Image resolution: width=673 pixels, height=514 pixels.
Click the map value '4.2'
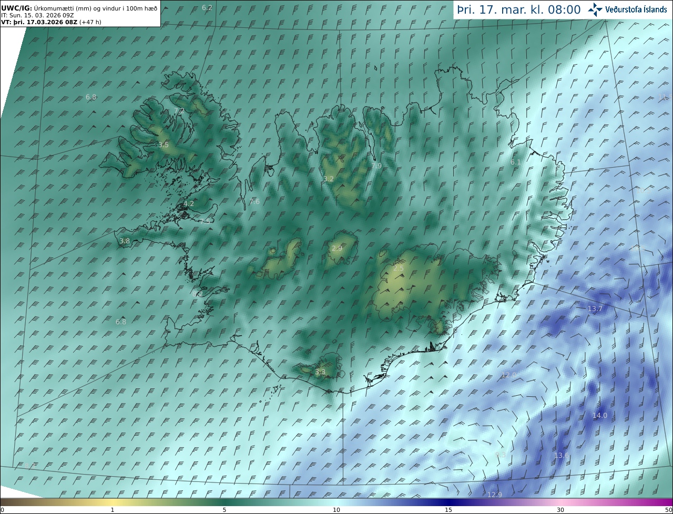coord(188,203)
